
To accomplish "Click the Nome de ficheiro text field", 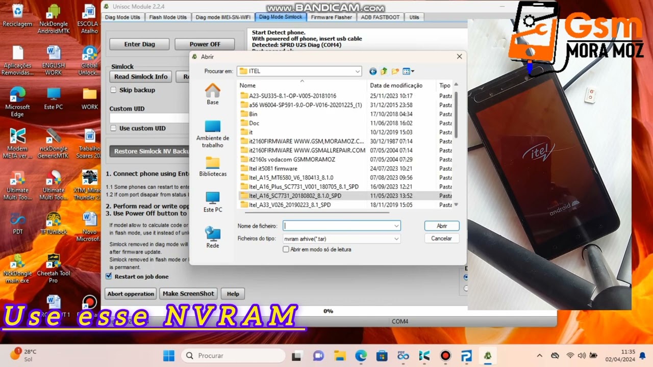I will (x=338, y=226).
